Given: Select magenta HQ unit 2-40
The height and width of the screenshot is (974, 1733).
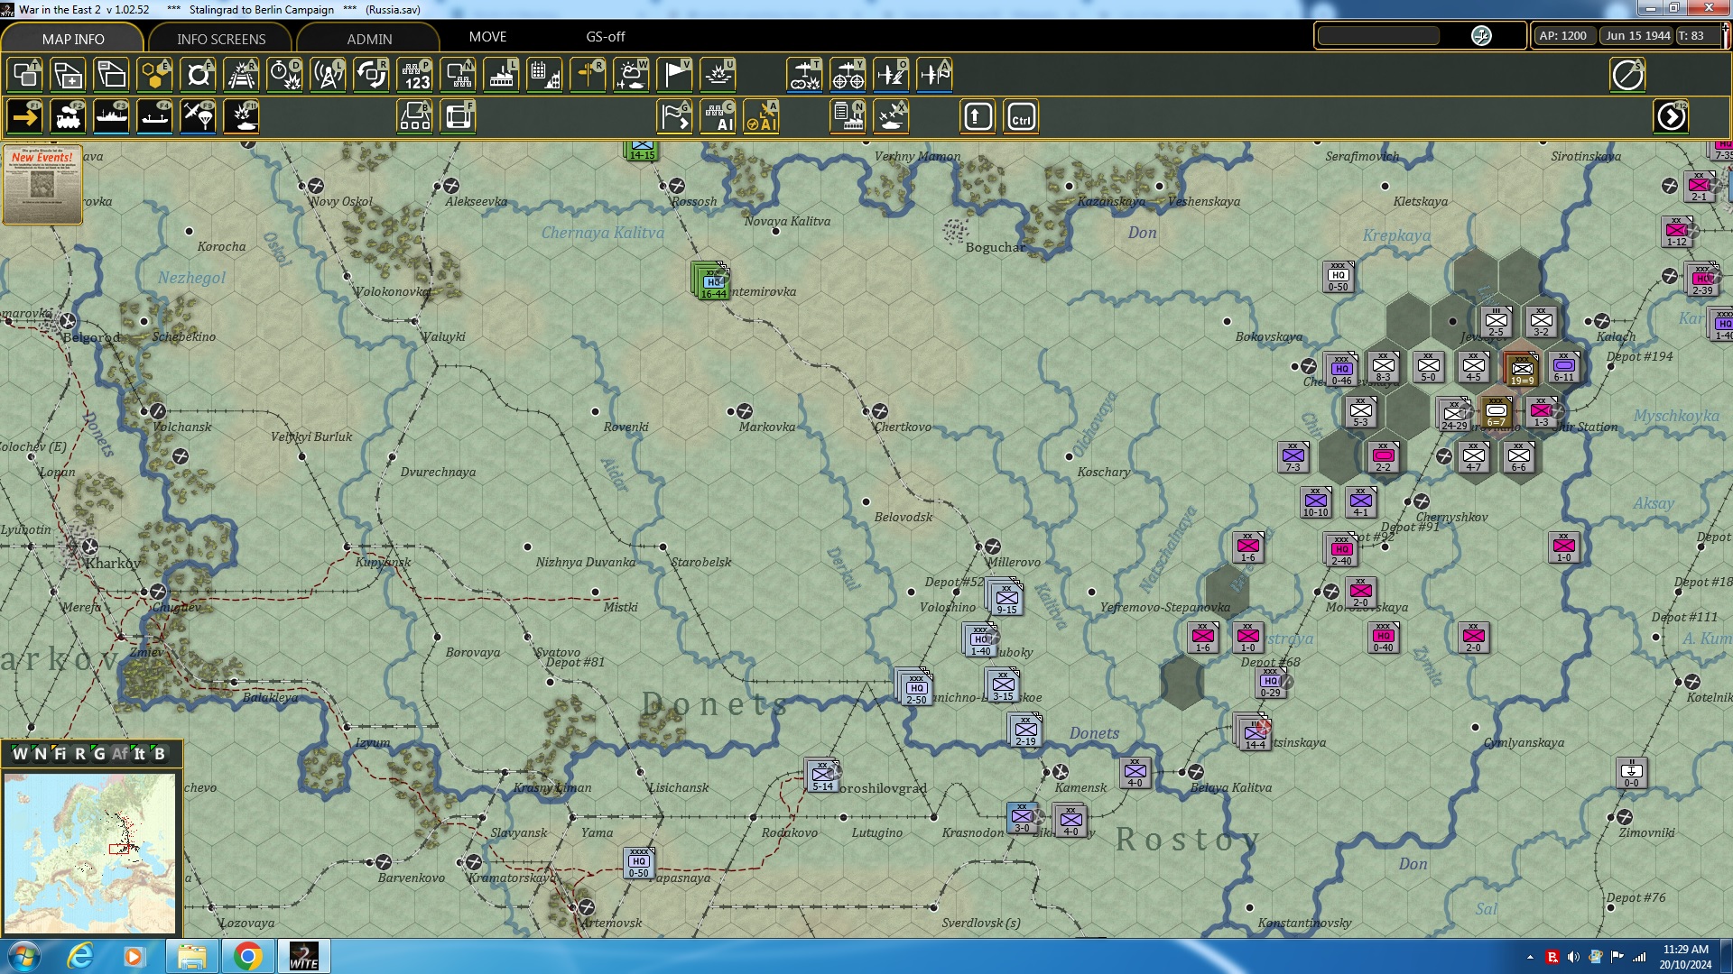Looking at the screenshot, I should pyautogui.click(x=1341, y=549).
